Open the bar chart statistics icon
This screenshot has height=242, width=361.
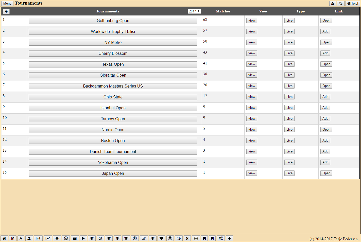[38, 238]
